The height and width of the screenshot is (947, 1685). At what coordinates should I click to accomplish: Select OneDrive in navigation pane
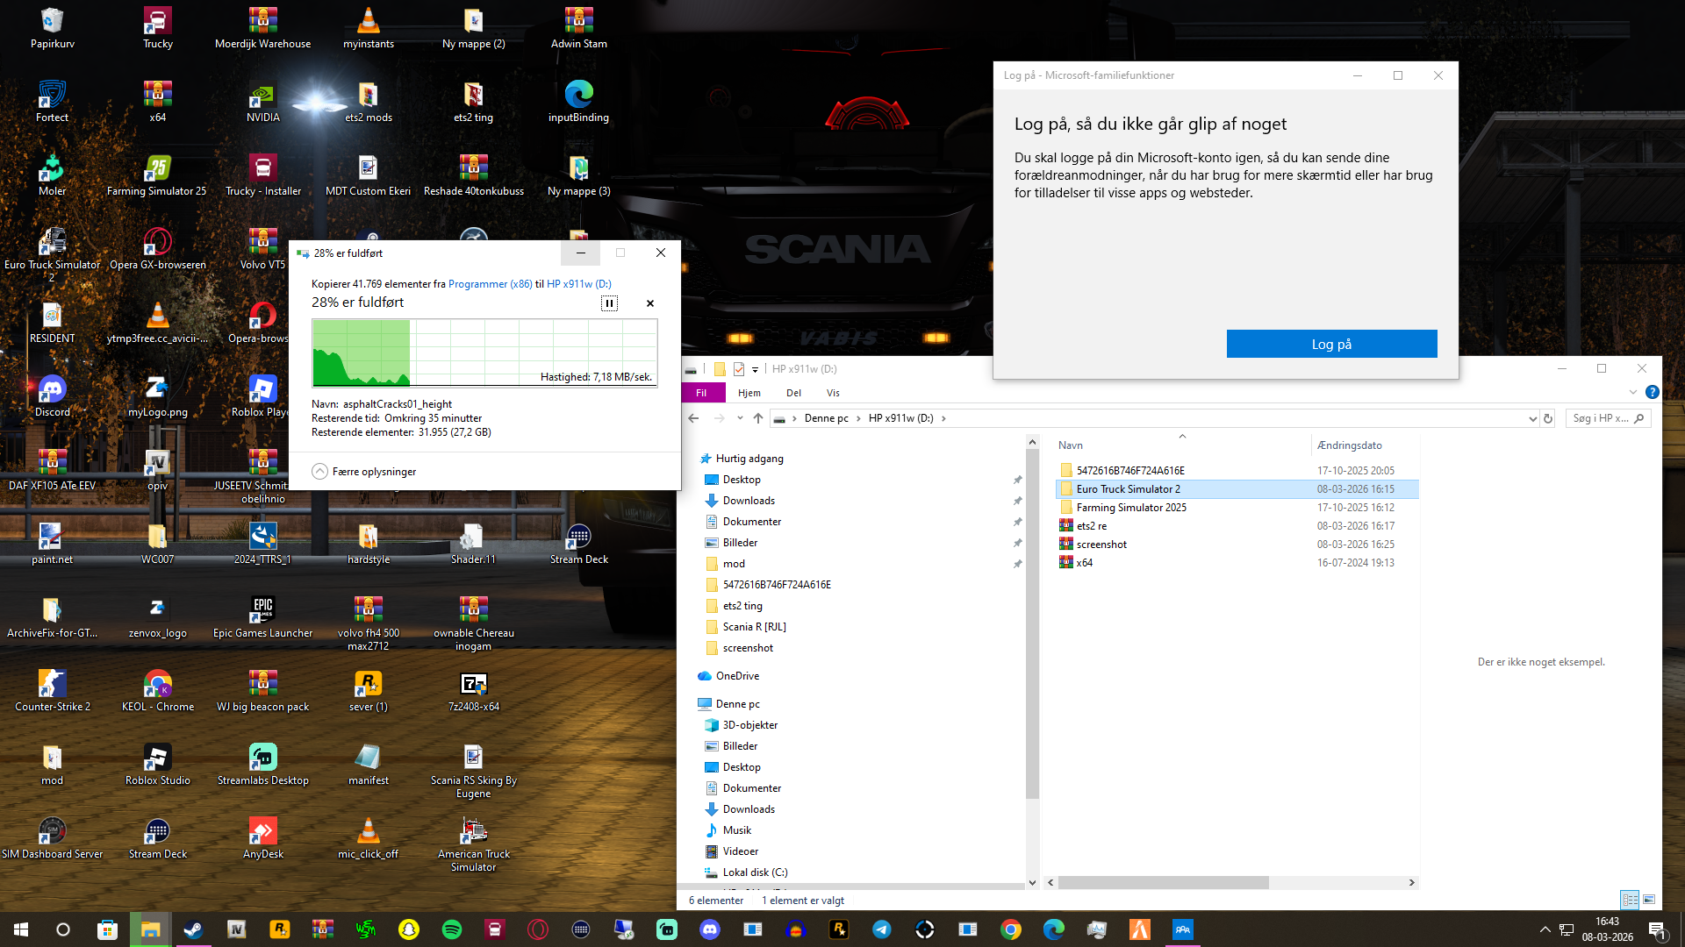pos(737,676)
